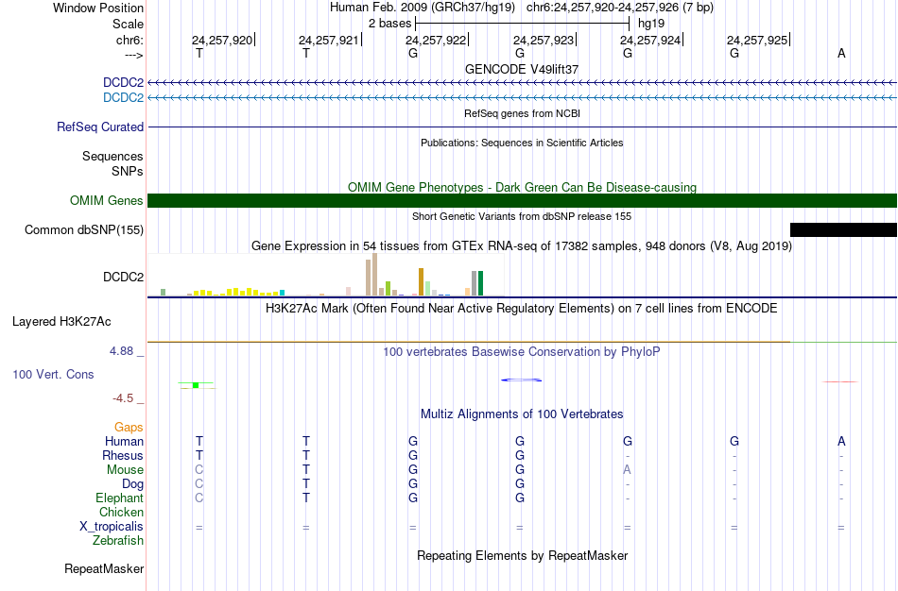Click the Gaps label in Multiz track
Viewport: 898px width, 591px height.
click(129, 428)
